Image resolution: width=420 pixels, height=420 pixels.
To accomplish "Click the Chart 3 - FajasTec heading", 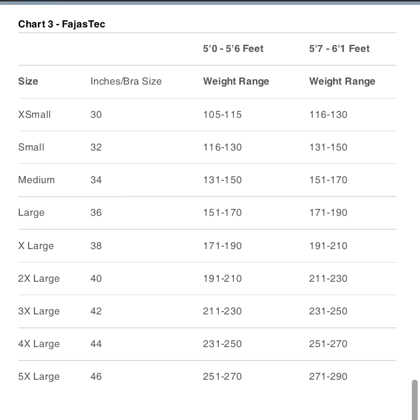I will [x=61, y=24].
